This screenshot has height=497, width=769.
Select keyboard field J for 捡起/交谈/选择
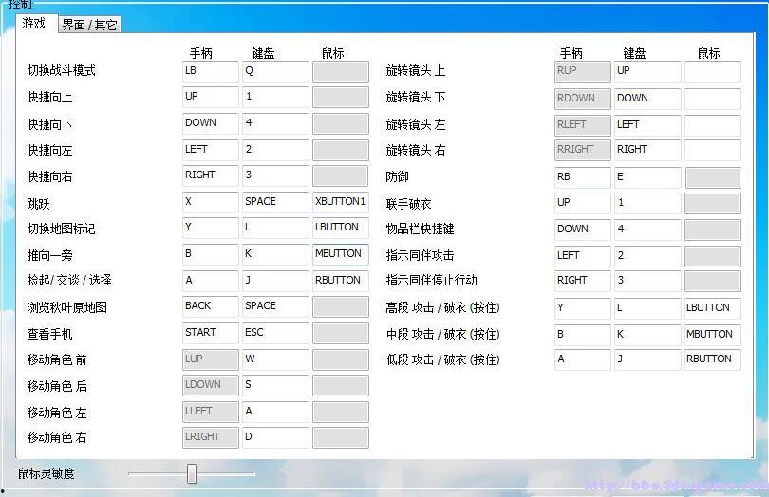click(275, 281)
